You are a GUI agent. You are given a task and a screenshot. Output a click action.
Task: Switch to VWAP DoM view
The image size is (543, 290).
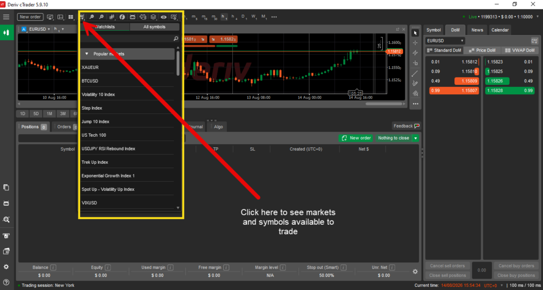pos(520,50)
